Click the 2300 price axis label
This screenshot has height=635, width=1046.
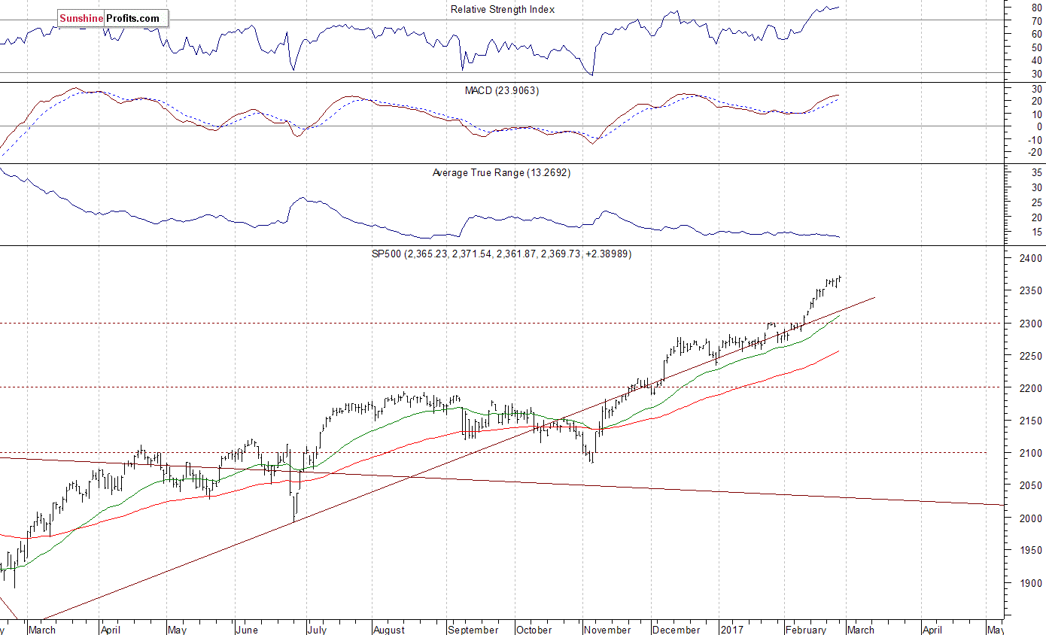coord(1031,324)
